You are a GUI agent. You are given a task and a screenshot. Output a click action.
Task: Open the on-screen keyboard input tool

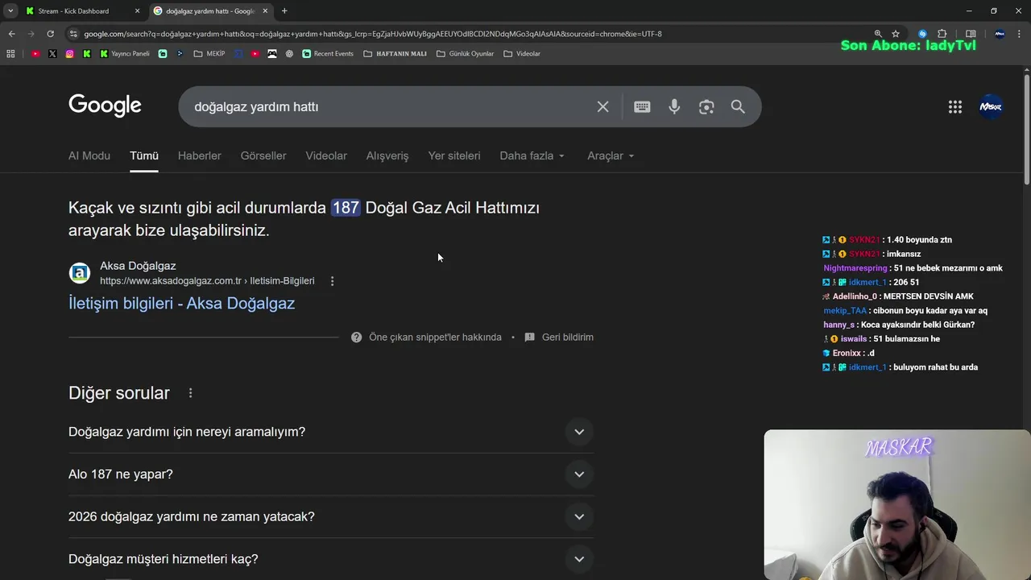pos(642,106)
